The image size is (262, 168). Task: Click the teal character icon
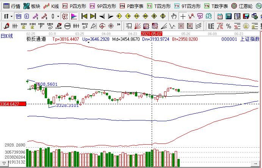click(209, 16)
